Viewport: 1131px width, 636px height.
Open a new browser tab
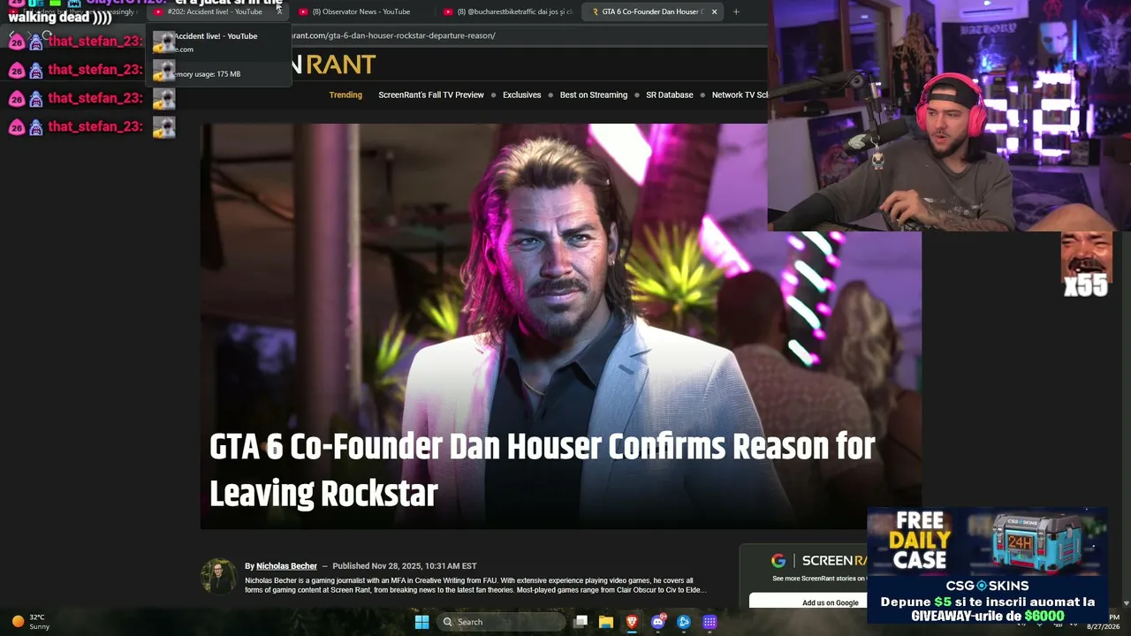coord(736,11)
